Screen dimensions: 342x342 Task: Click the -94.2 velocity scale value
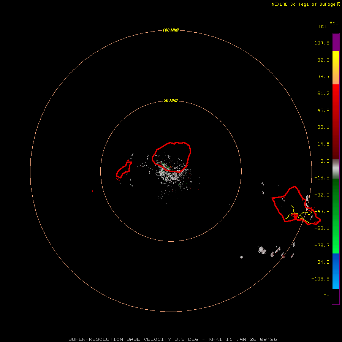point(322,262)
